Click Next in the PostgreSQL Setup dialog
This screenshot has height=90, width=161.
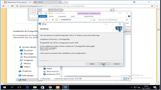click(104, 64)
